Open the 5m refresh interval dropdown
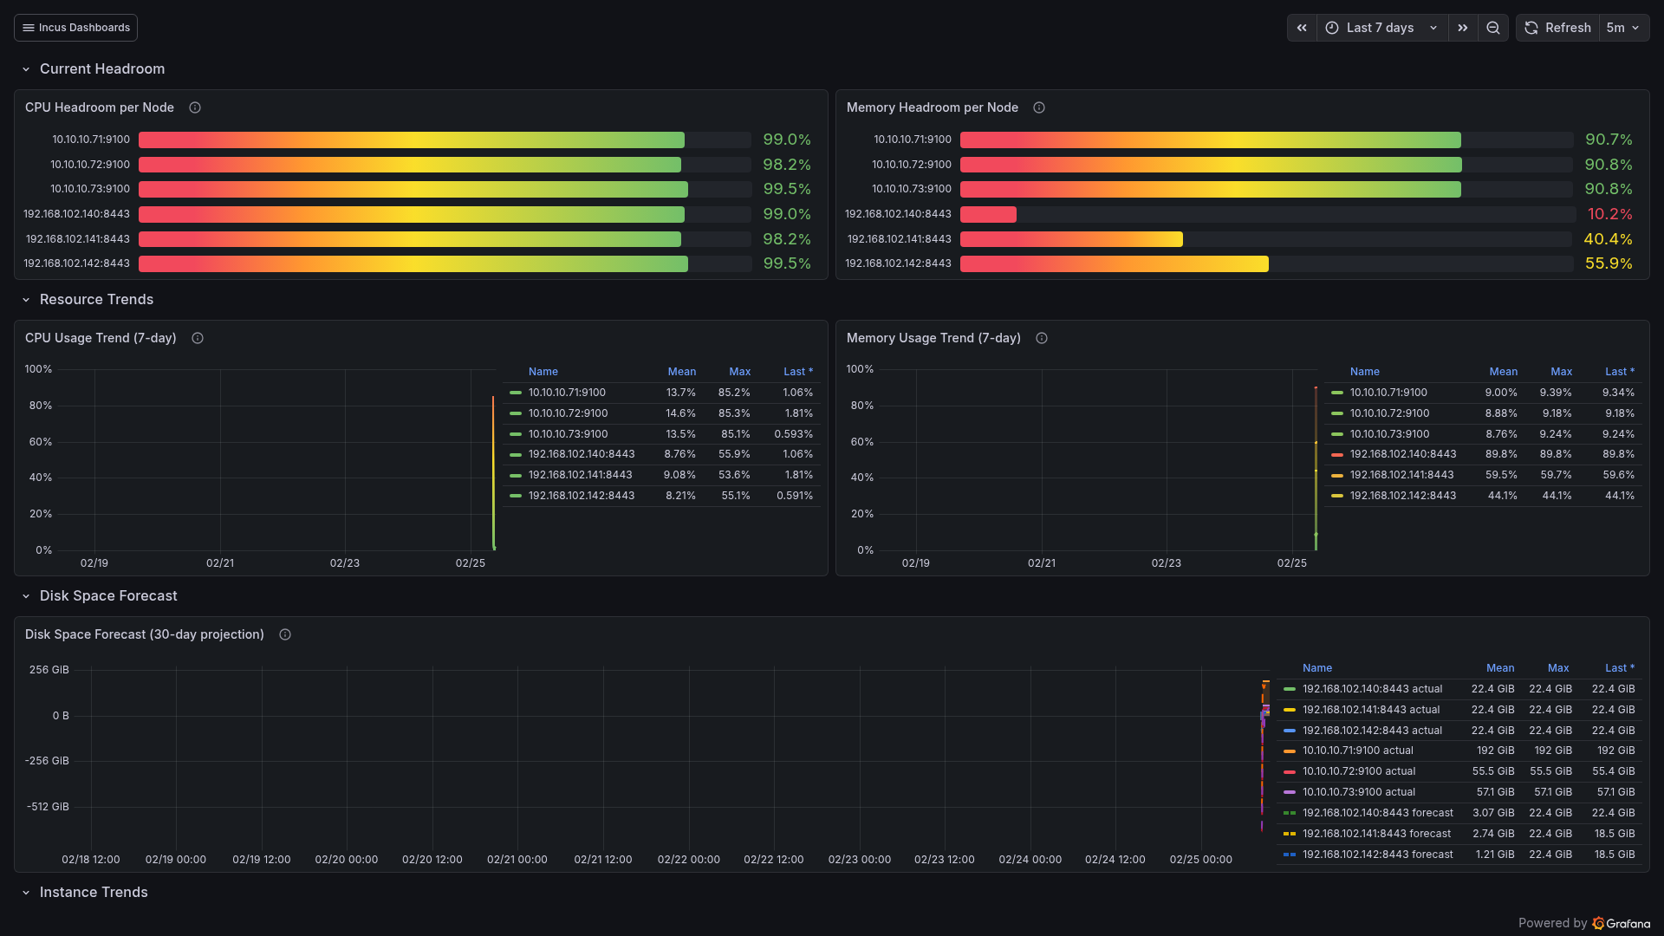 pyautogui.click(x=1624, y=28)
